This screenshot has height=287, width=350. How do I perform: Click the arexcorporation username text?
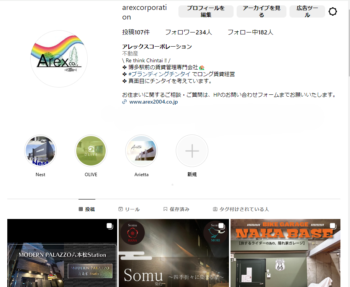point(144,12)
